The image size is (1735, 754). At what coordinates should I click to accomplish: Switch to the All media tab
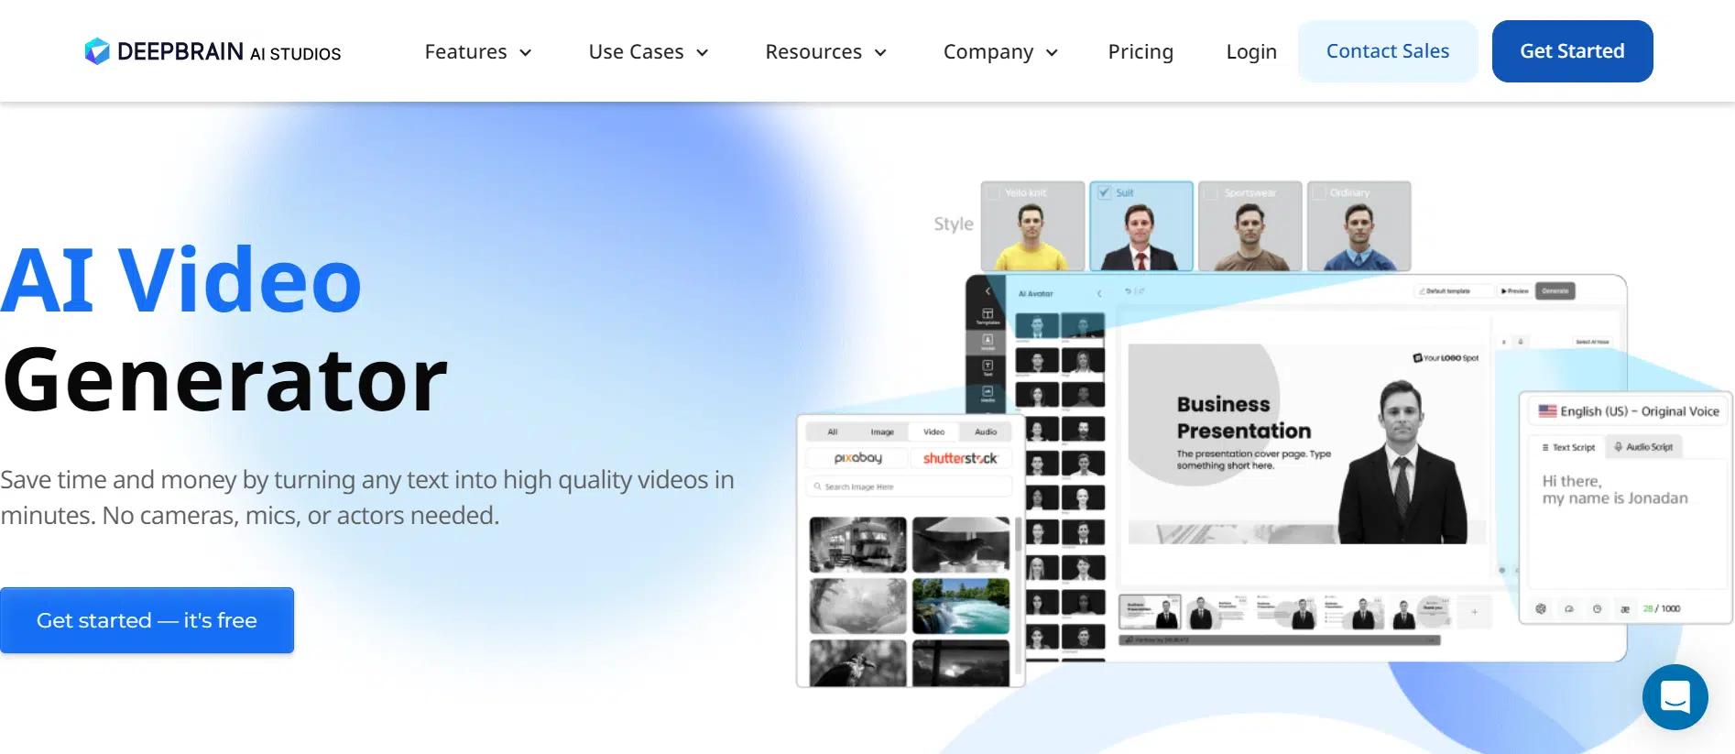(833, 432)
